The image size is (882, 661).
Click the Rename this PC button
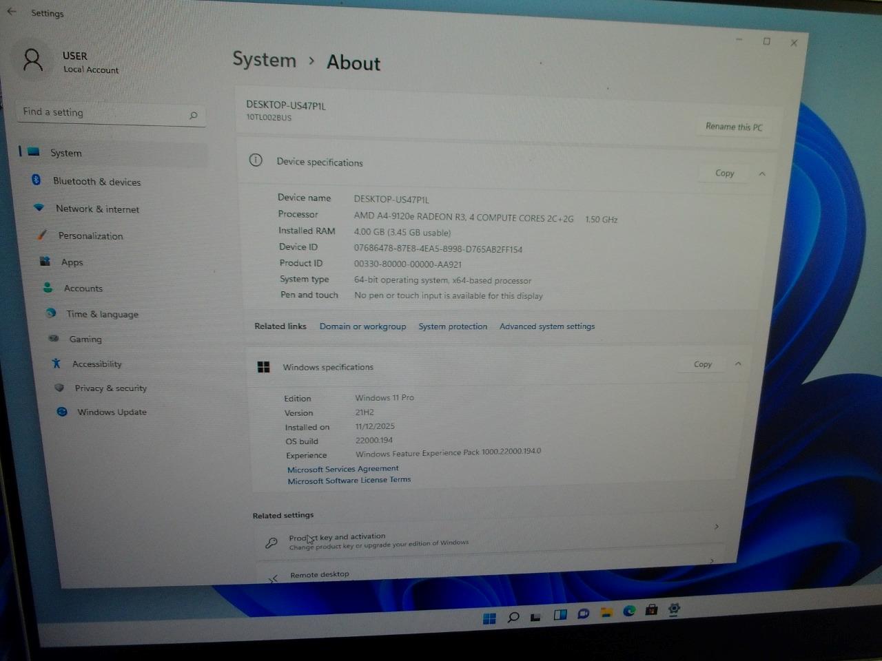pos(734,127)
